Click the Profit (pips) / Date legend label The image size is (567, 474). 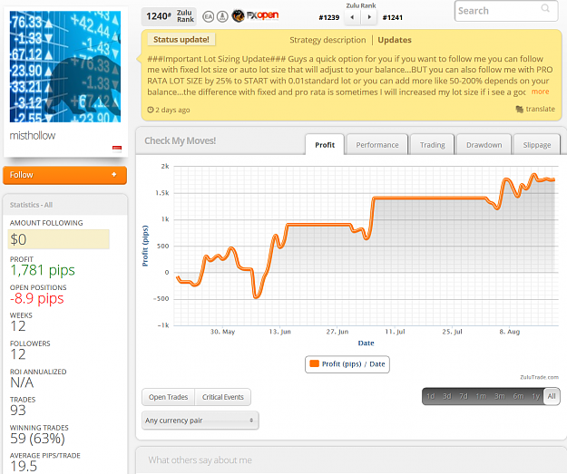[x=353, y=363]
